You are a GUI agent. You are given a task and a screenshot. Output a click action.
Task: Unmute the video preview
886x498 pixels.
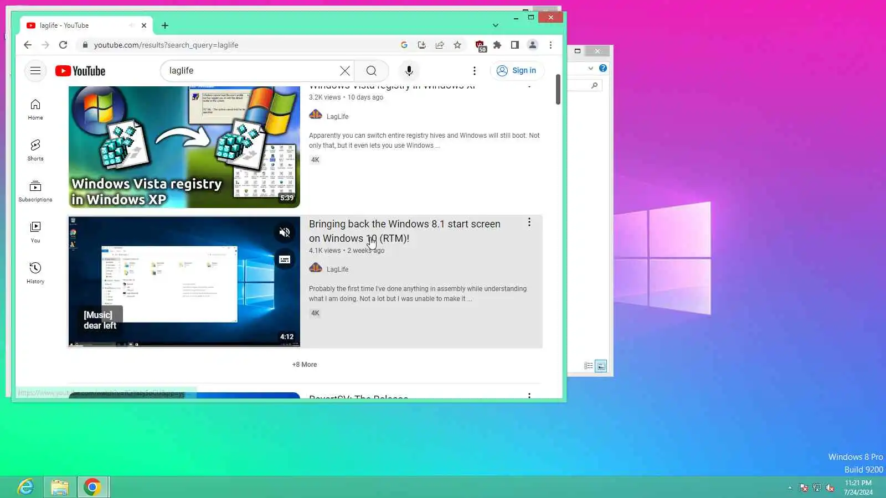click(285, 232)
